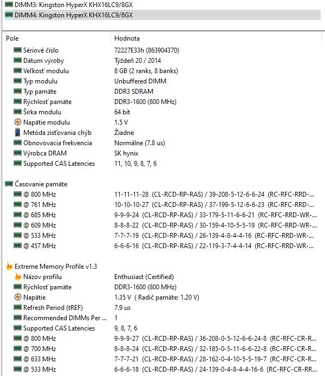
Task: Click the memory icon beside @ 761 MHz
Action: click(17, 204)
